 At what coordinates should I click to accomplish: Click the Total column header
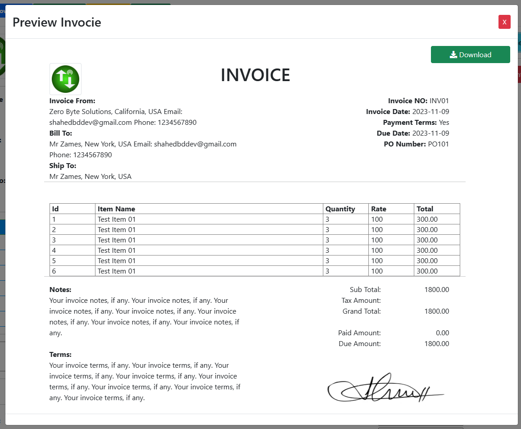pyautogui.click(x=425, y=209)
